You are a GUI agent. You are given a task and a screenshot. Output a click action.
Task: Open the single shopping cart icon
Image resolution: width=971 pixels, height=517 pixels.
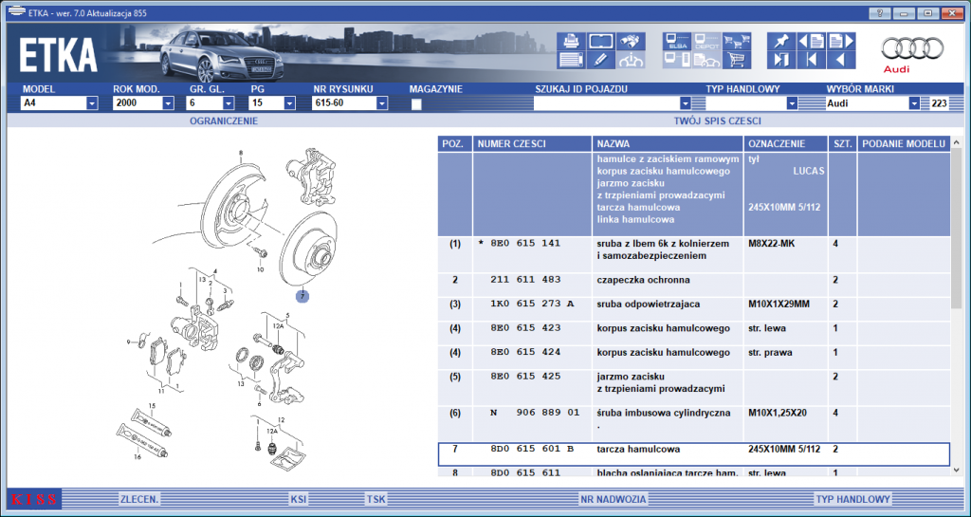pos(736,60)
